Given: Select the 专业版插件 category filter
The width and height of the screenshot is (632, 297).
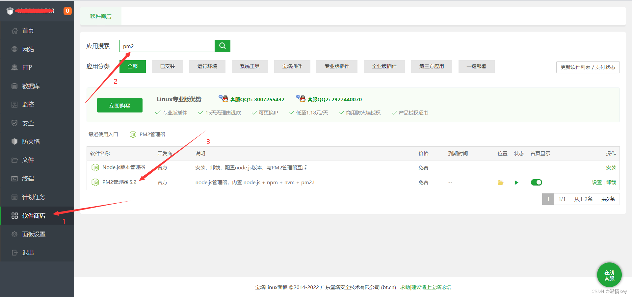Looking at the screenshot, I should pyautogui.click(x=337, y=66).
